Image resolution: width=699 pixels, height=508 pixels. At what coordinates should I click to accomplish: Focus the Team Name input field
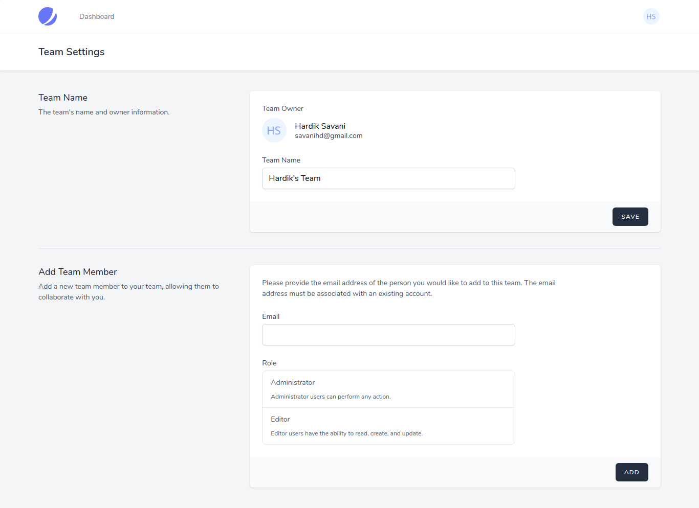click(388, 178)
